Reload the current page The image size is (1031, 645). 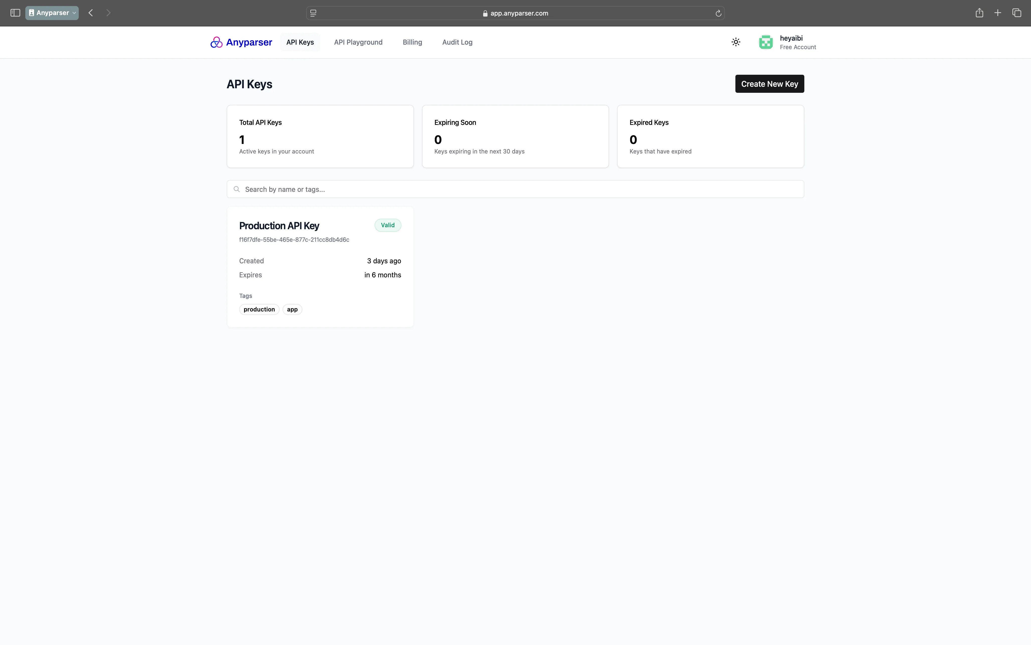(x=718, y=13)
